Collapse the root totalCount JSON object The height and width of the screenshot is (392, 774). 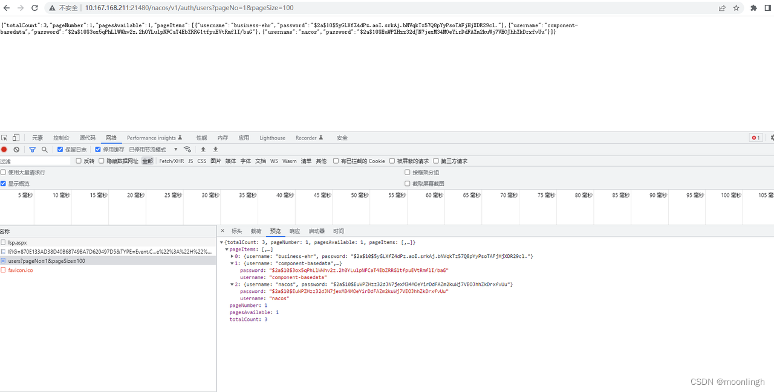(x=222, y=242)
